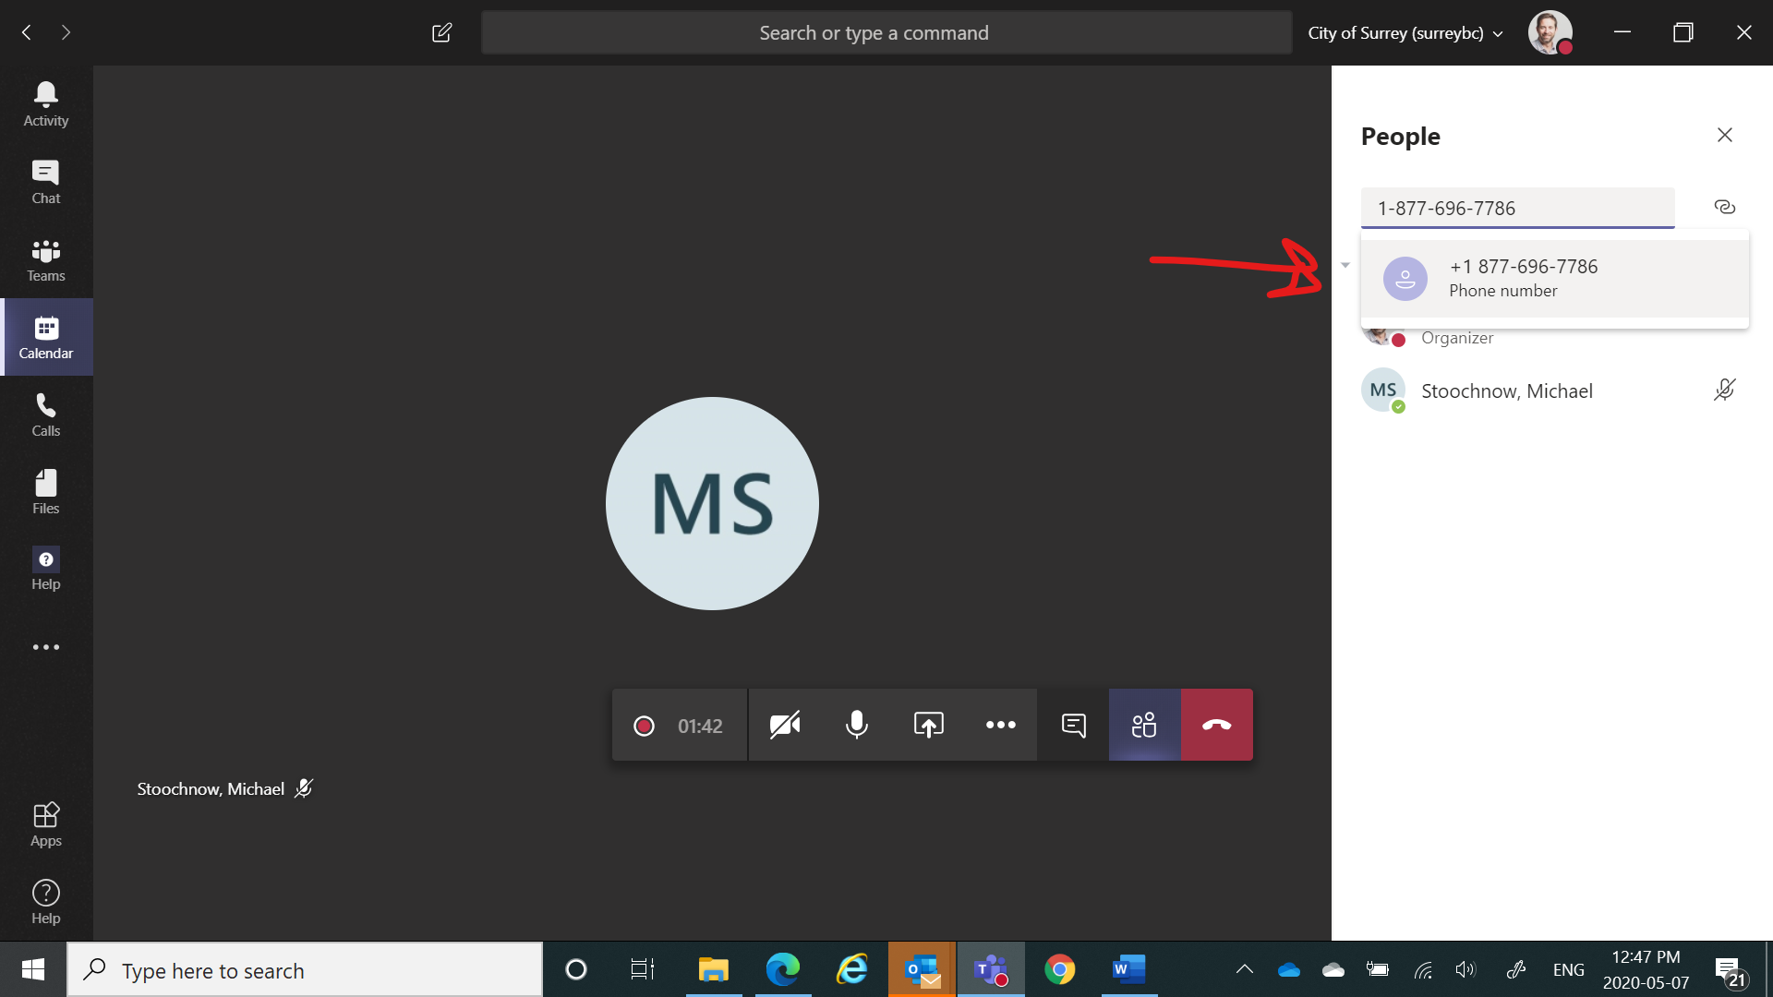Open the City of Surrey organization dropdown

(1405, 33)
